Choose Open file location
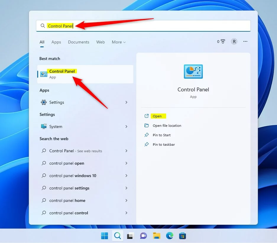Viewport: 277px width, 243px height. (167, 126)
